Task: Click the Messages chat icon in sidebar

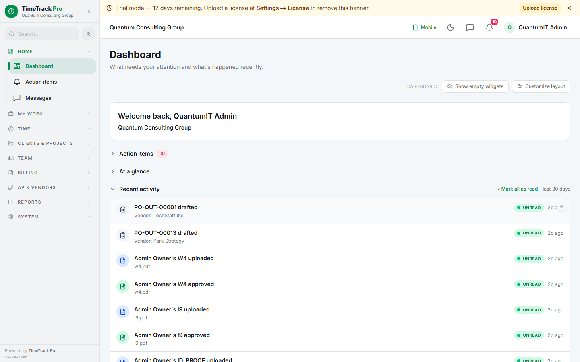Action: [x=17, y=98]
